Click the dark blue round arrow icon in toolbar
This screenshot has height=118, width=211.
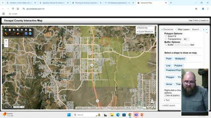click(26, 33)
